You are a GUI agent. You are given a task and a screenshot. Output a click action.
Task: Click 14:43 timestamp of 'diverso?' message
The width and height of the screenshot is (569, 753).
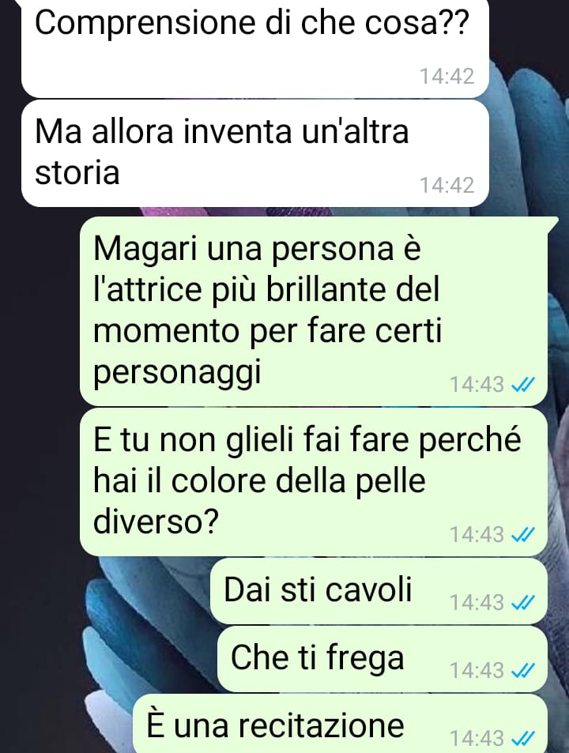tap(477, 534)
